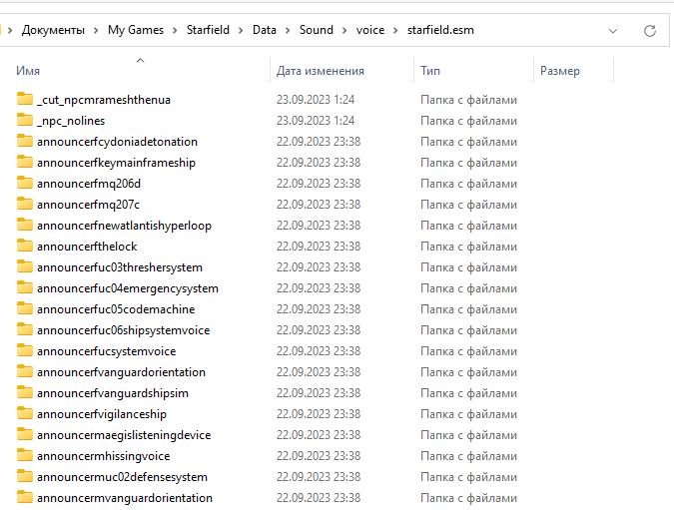Click folder icon of announcerfvigilanceship
This screenshot has width=674, height=510.
pyautogui.click(x=25, y=413)
